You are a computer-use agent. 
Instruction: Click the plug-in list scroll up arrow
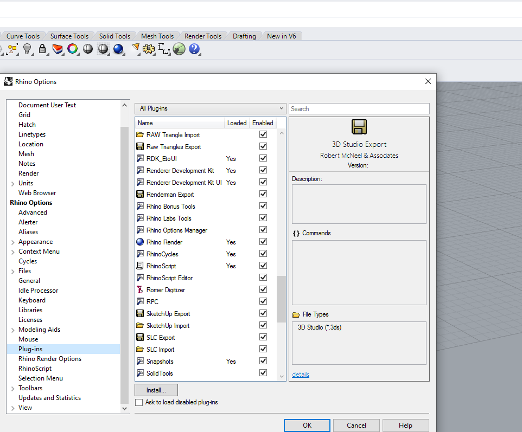pyautogui.click(x=282, y=133)
